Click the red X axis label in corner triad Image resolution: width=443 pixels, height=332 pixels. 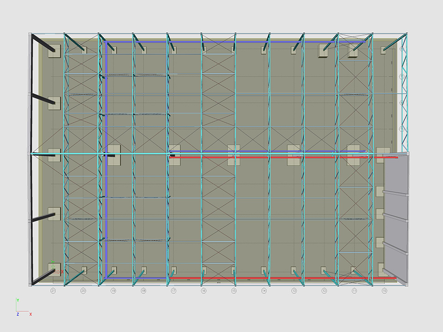pyautogui.click(x=30, y=314)
